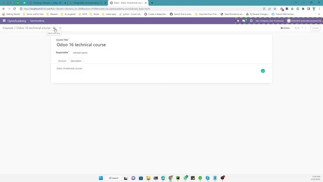Open the company switcher My Company (San Francisco)

[x=270, y=21]
